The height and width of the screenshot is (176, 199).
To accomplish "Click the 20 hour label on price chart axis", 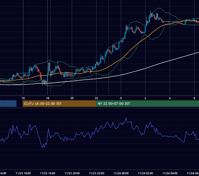I will click(x=72, y=98).
